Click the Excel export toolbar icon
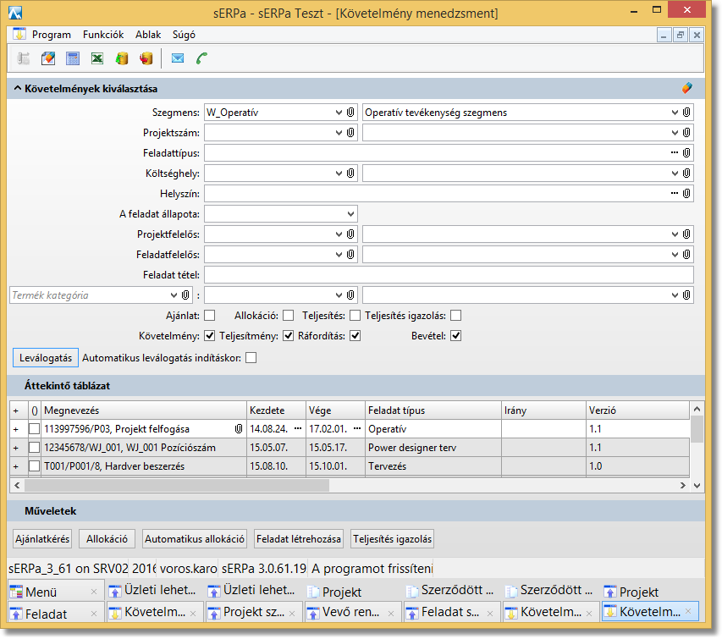This screenshot has width=722, height=639. tap(97, 58)
